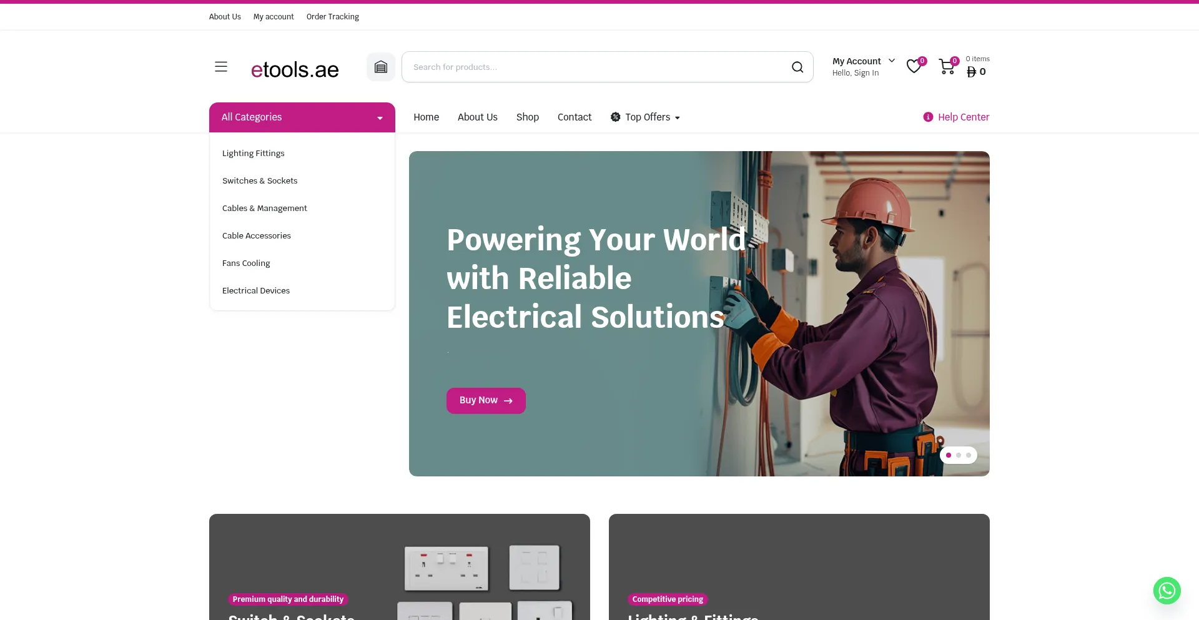Open WhatsApp chat floating icon
This screenshot has width=1199, height=620.
pyautogui.click(x=1167, y=590)
